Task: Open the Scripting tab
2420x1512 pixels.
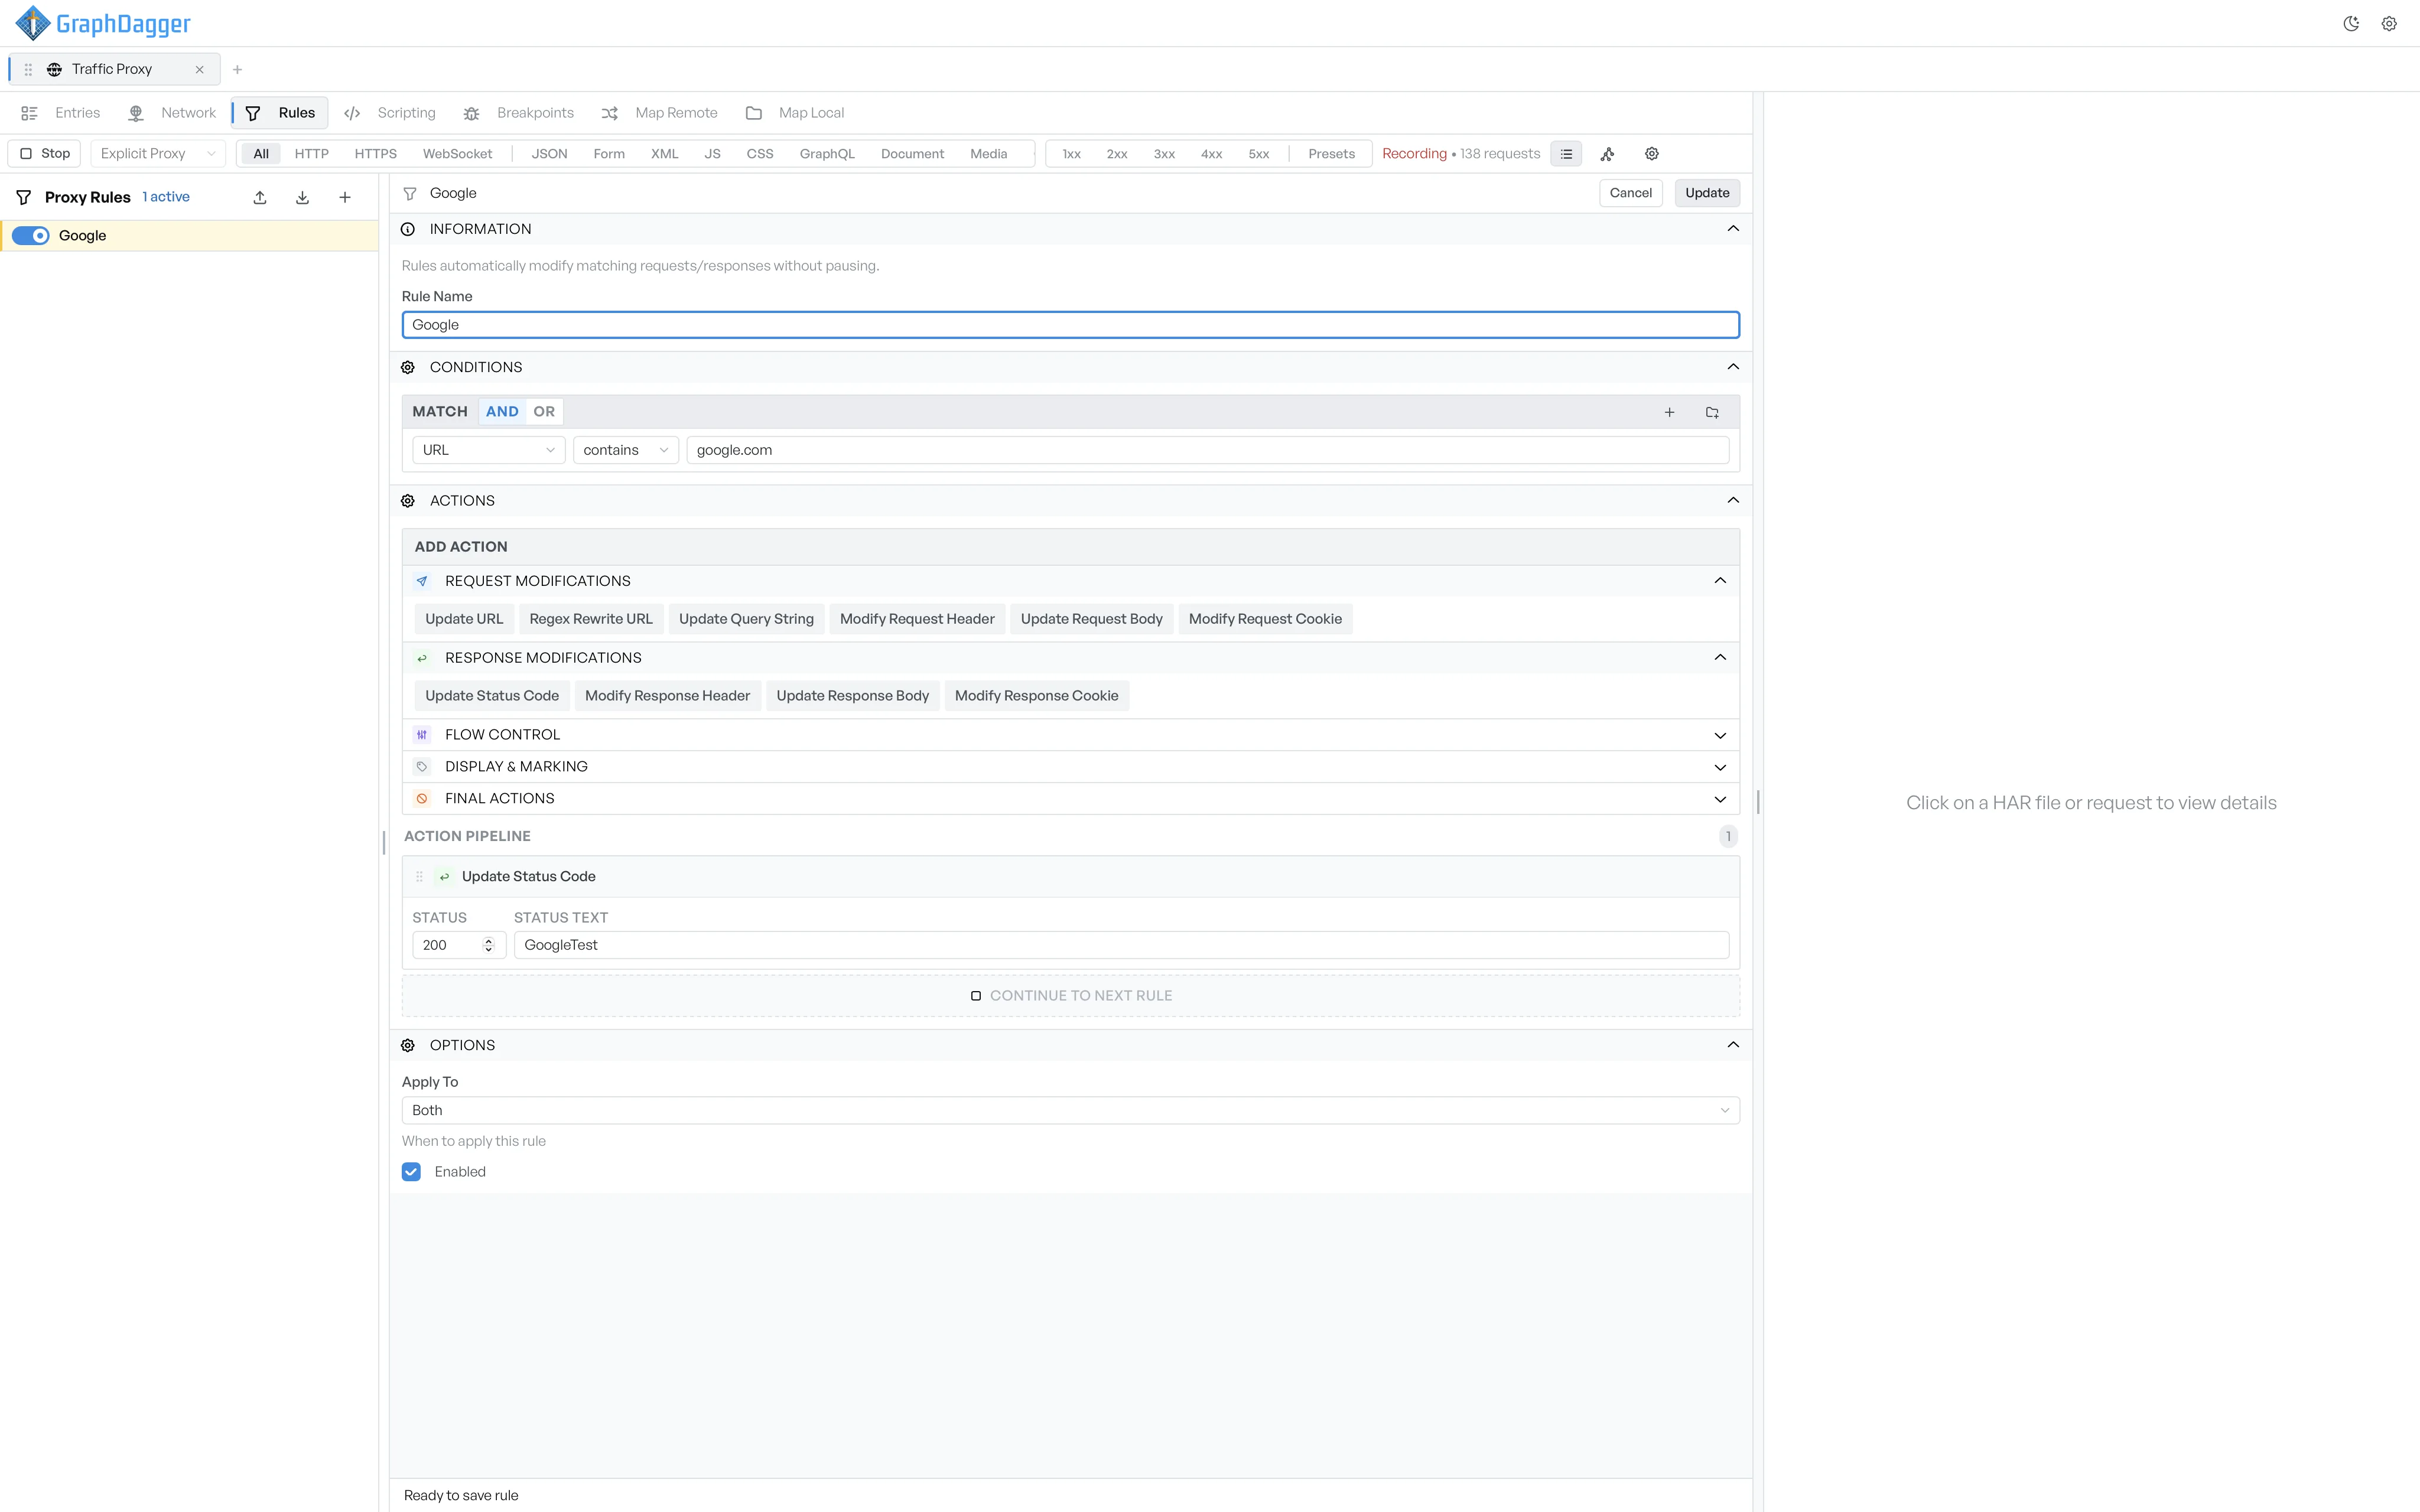Action: (x=390, y=113)
